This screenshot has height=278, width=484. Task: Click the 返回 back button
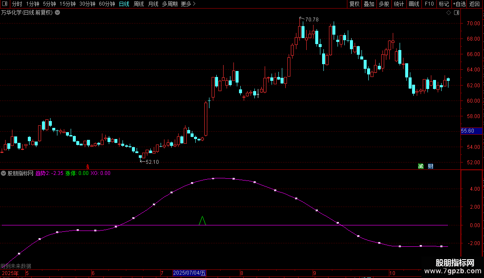point(475,4)
